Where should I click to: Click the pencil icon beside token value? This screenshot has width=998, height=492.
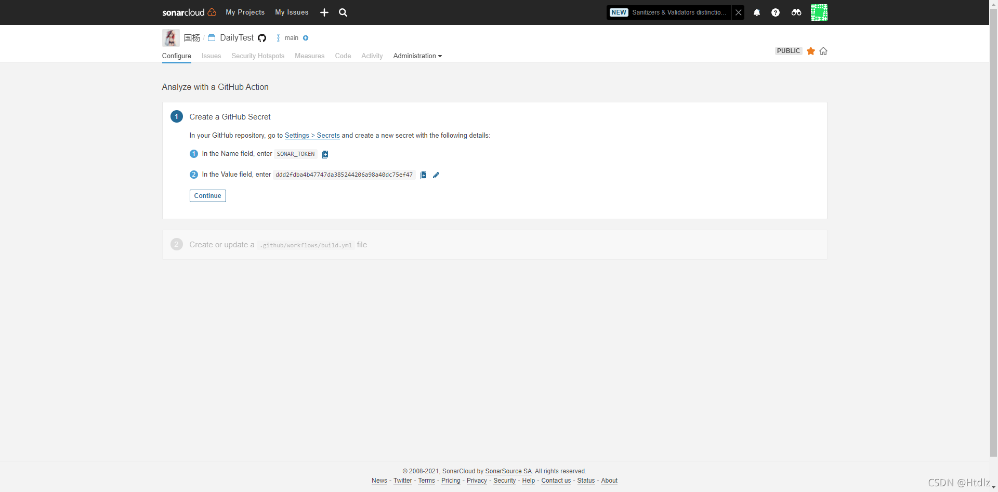[x=436, y=175]
